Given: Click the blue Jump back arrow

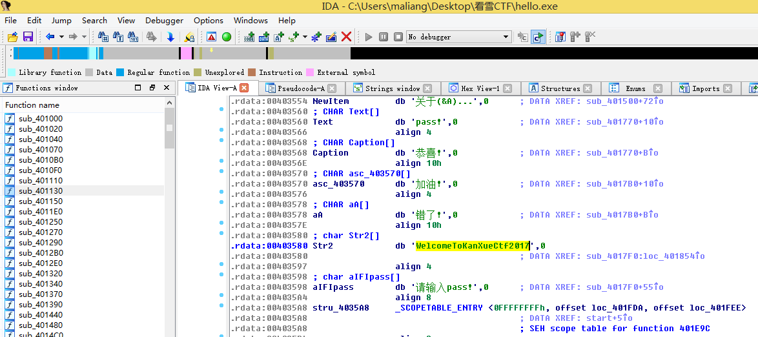Looking at the screenshot, I should [50, 37].
